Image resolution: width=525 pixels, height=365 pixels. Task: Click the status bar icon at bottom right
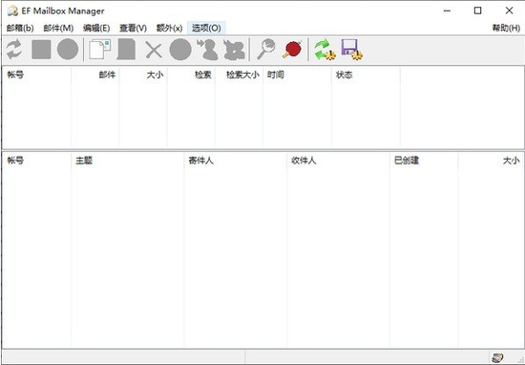click(x=497, y=357)
